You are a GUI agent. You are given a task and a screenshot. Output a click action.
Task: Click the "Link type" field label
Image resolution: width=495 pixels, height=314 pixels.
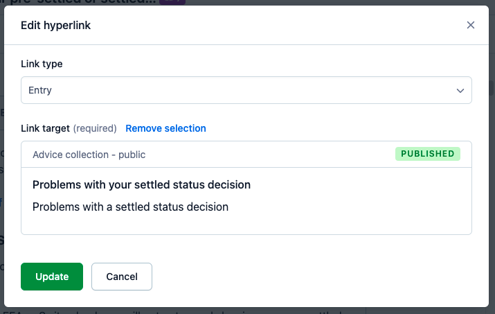coord(42,64)
